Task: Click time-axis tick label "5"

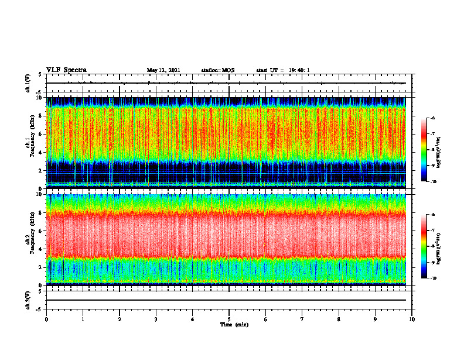Action: click(x=229, y=319)
